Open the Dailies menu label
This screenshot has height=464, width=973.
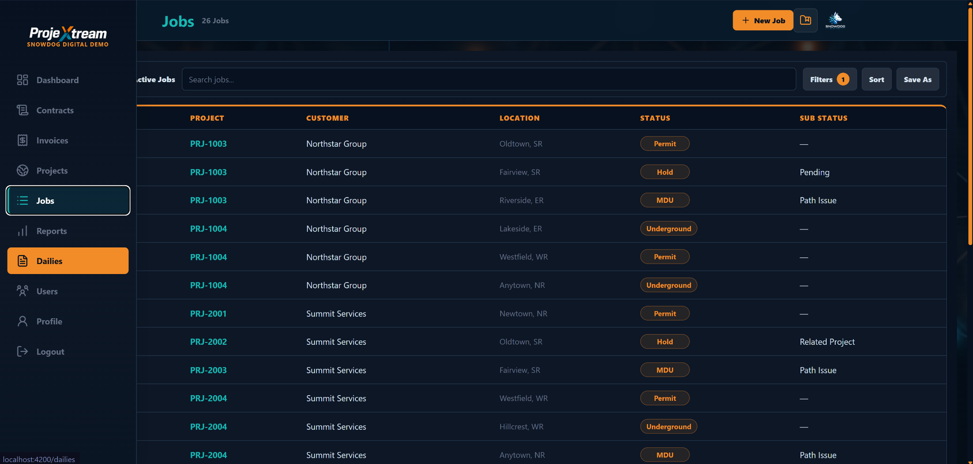49,261
